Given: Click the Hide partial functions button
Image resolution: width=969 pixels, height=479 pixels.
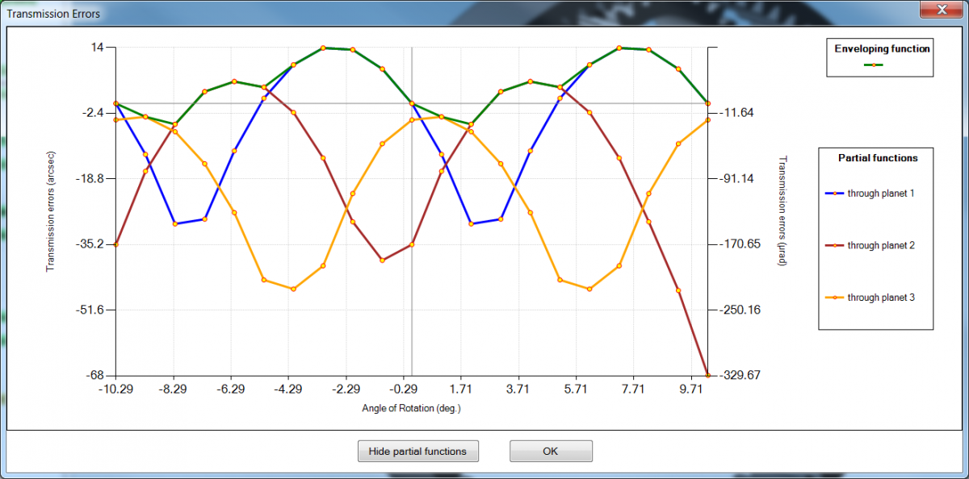Looking at the screenshot, I should (x=417, y=452).
